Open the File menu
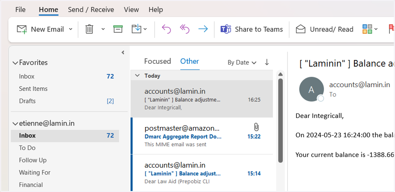395x192 pixels. click(x=20, y=10)
